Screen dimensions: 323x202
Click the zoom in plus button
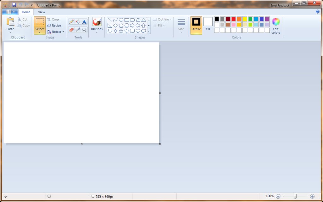312,196
